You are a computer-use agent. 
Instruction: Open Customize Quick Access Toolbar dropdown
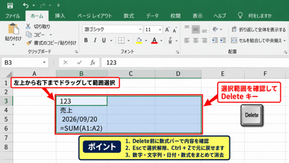click(58, 5)
